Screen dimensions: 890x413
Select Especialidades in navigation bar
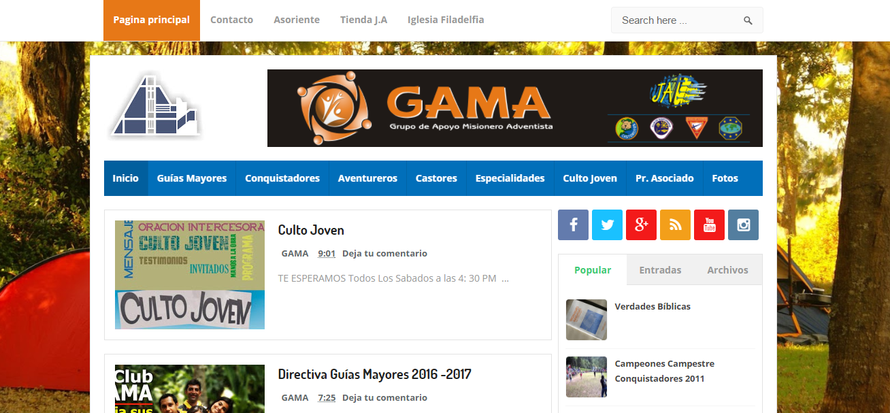click(x=510, y=178)
